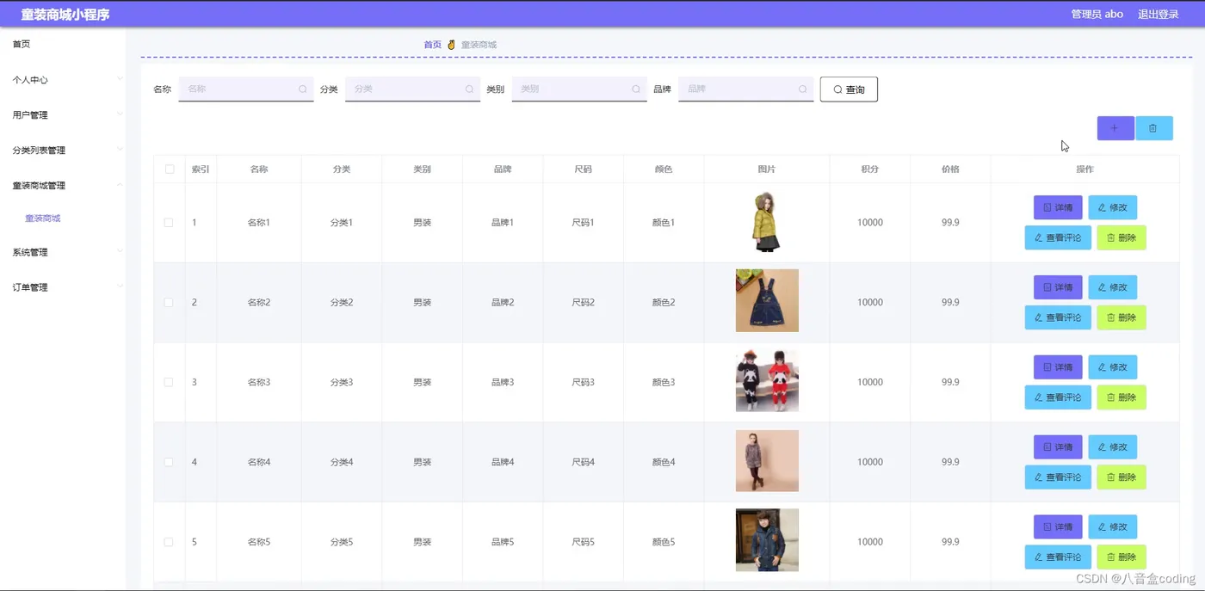Click 查看评论 for row 名称3

1058,397
